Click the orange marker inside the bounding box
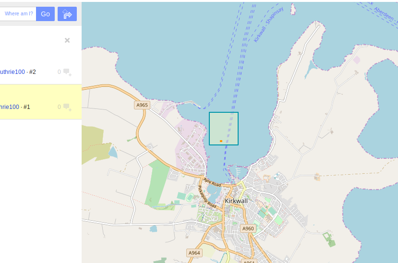The image size is (398, 263). pos(221,141)
